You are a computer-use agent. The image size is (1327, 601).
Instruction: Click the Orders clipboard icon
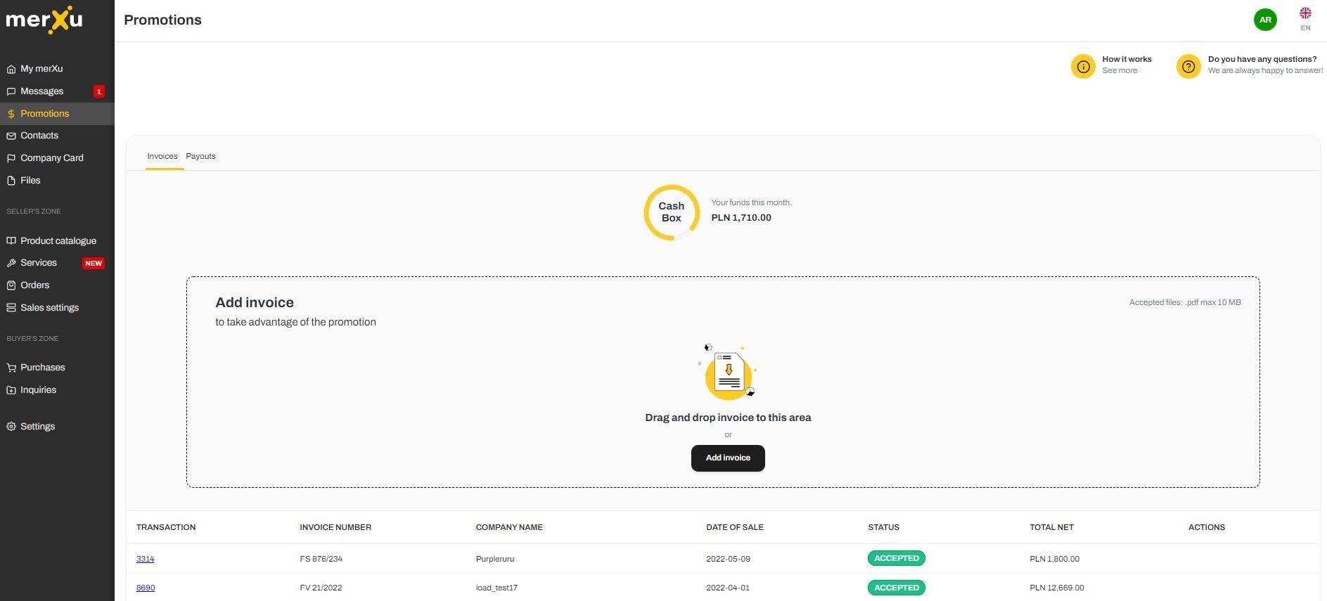[x=11, y=285]
